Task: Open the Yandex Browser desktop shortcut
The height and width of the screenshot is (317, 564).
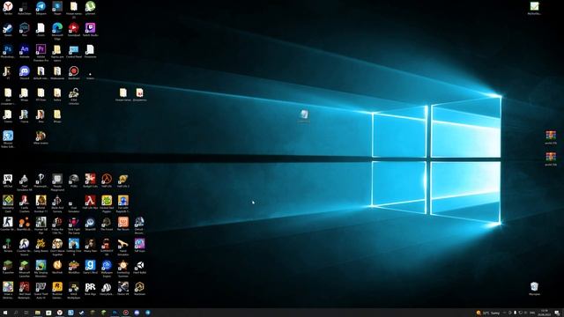Action: click(x=8, y=6)
